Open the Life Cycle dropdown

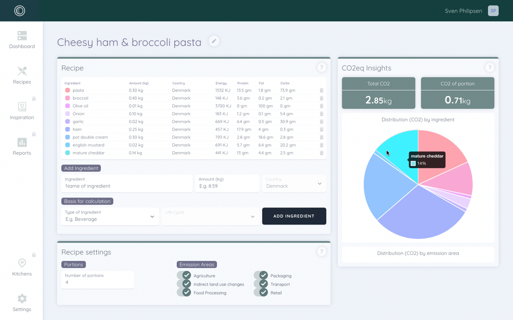point(210,216)
